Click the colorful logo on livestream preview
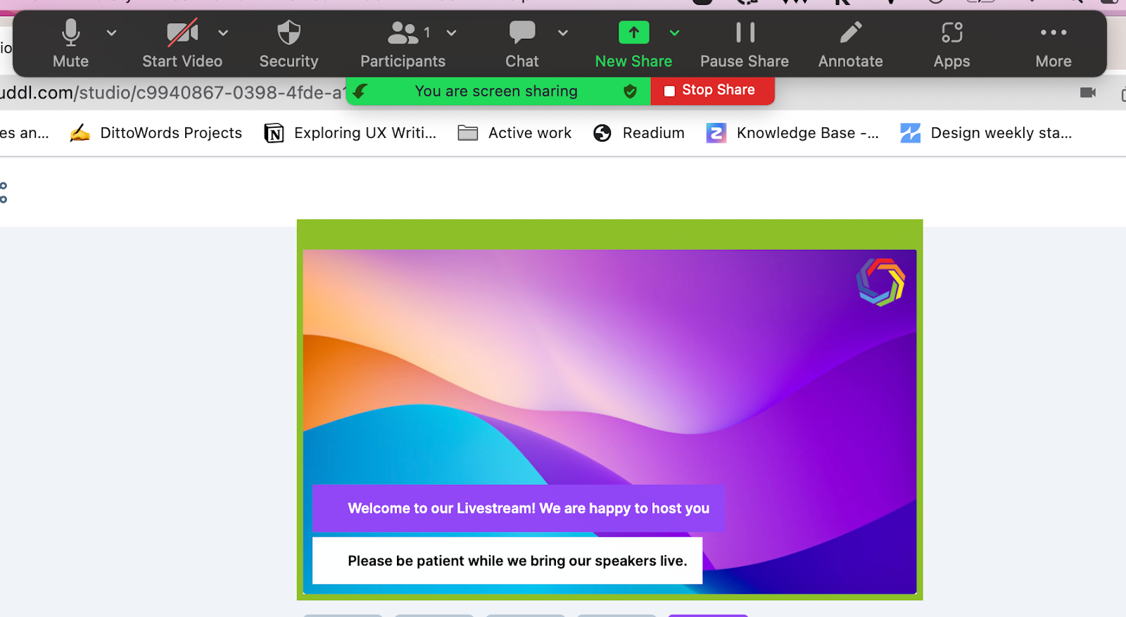Image resolution: width=1126 pixels, height=617 pixels. click(880, 282)
